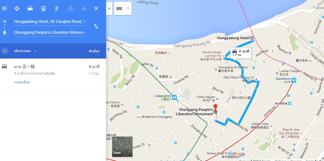The image size is (324, 161).
Task: Click the Chongqing People's Liberation Monument destination field
Action: point(50,32)
